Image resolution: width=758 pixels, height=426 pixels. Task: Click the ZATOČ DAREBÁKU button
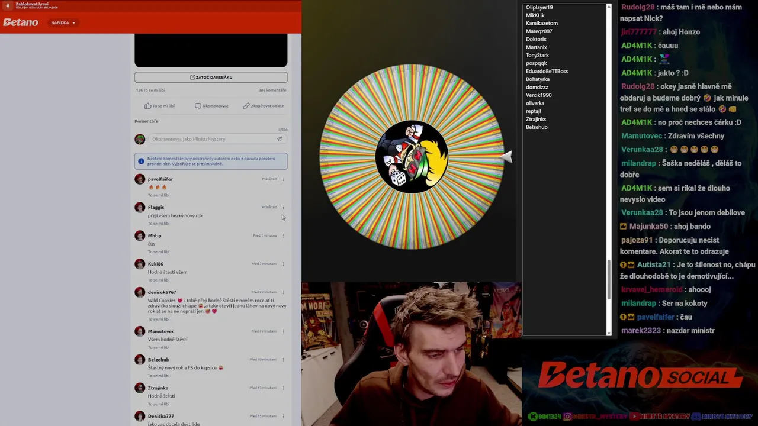[211, 77]
